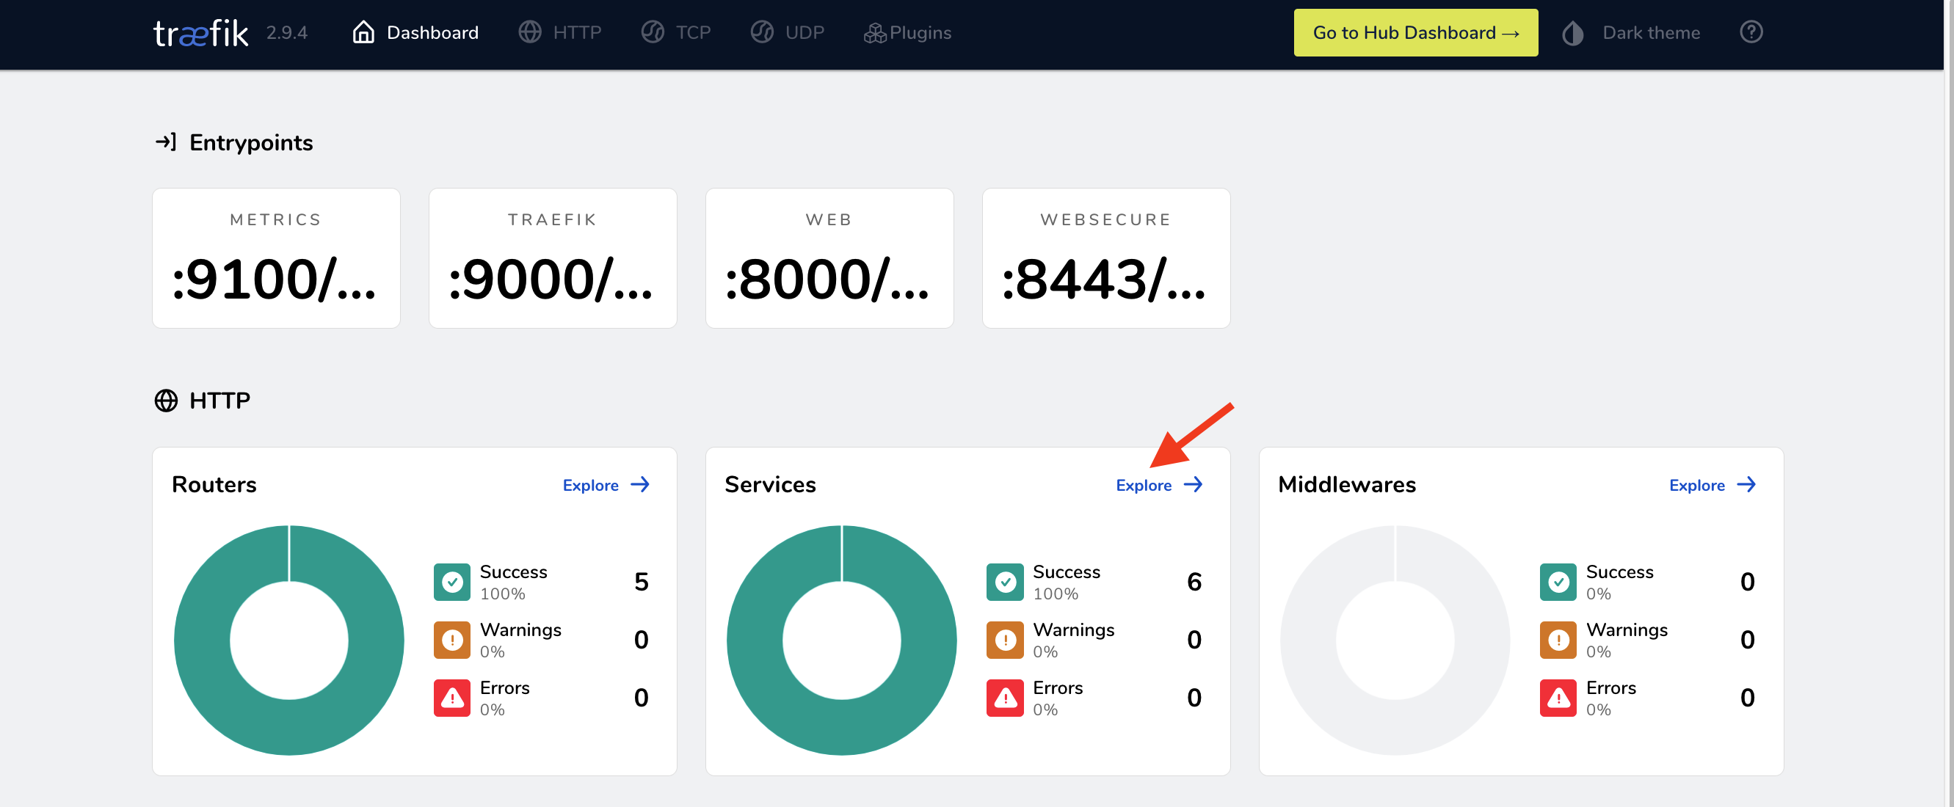1954x807 pixels.
Task: Click the Warnings icon in the Middlewares card
Action: (1558, 640)
